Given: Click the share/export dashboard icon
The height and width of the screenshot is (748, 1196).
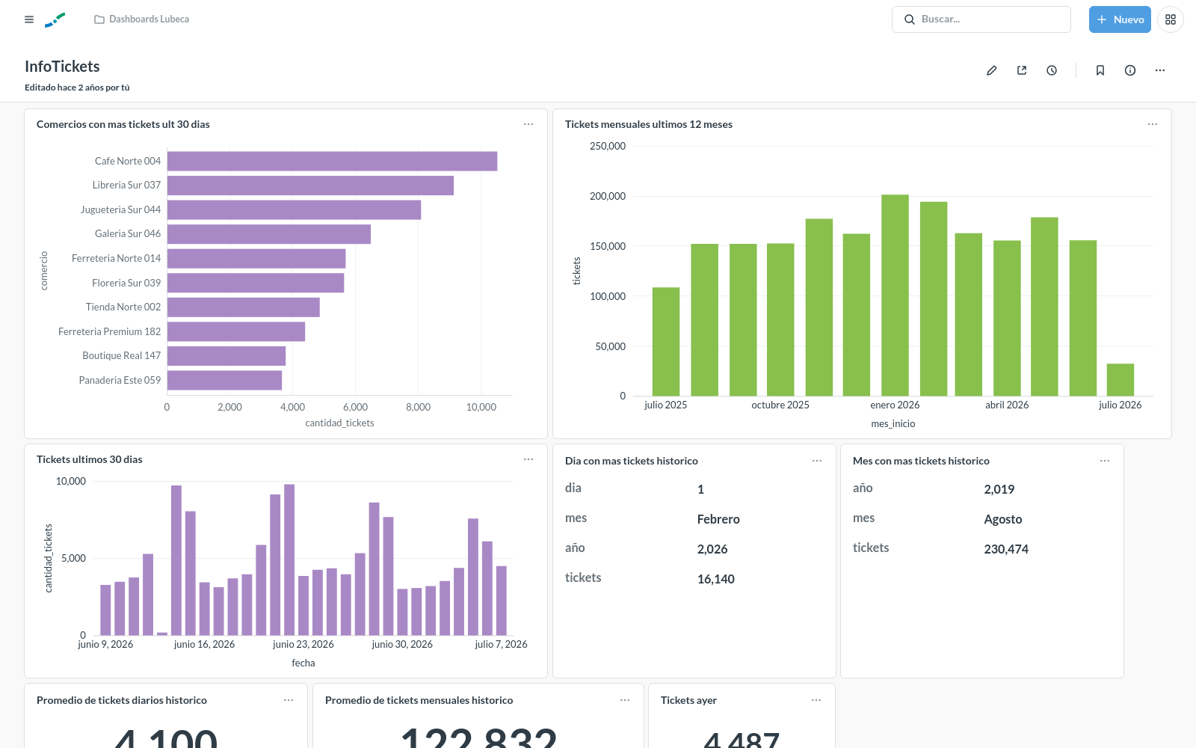Looking at the screenshot, I should coord(1022,70).
